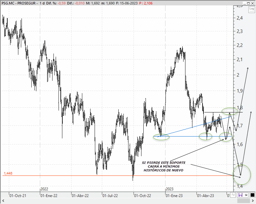
Task: Click the 01-Ene-23 date label
Action: [174, 196]
